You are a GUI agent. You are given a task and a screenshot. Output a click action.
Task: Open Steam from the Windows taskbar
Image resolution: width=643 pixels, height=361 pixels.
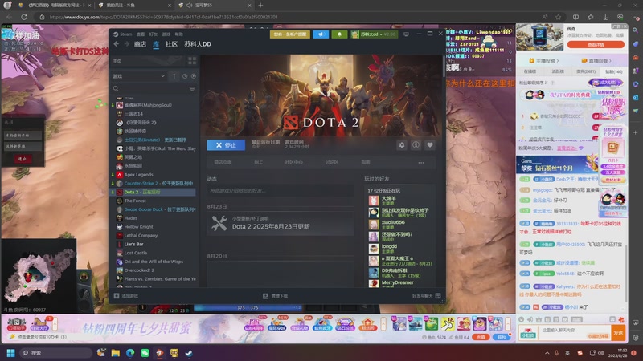(189, 353)
